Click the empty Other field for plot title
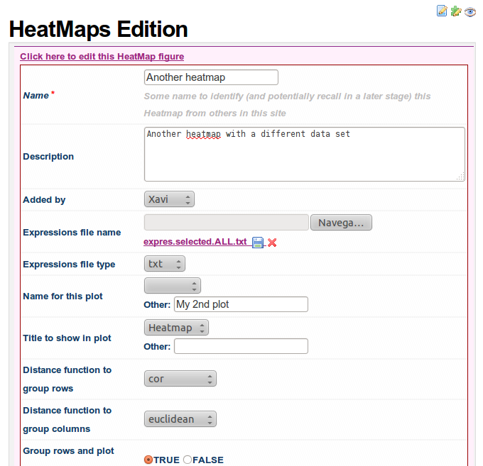483x466 pixels. pyautogui.click(x=241, y=346)
